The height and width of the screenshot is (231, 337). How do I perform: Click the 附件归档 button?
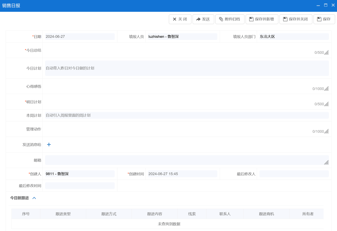(230, 19)
